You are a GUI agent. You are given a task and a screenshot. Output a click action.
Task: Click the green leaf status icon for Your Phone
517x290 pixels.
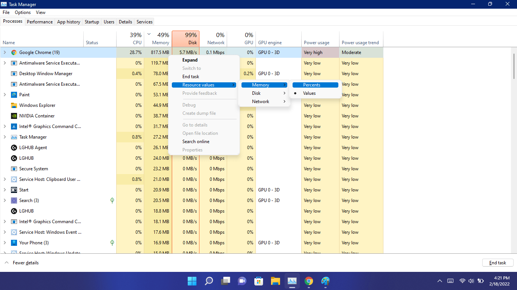tap(112, 243)
